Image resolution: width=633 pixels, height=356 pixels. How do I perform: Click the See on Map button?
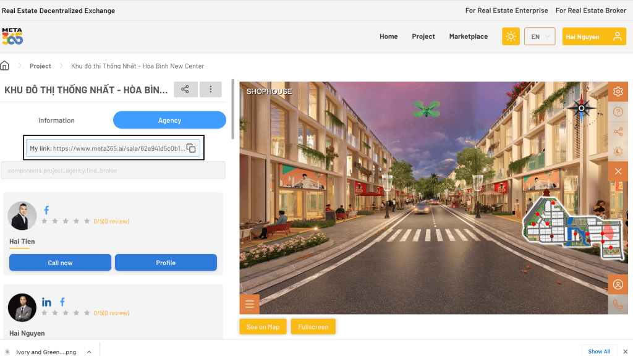(263, 327)
